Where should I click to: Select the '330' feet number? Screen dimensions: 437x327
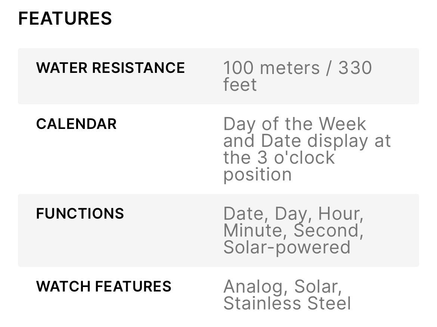pyautogui.click(x=355, y=68)
